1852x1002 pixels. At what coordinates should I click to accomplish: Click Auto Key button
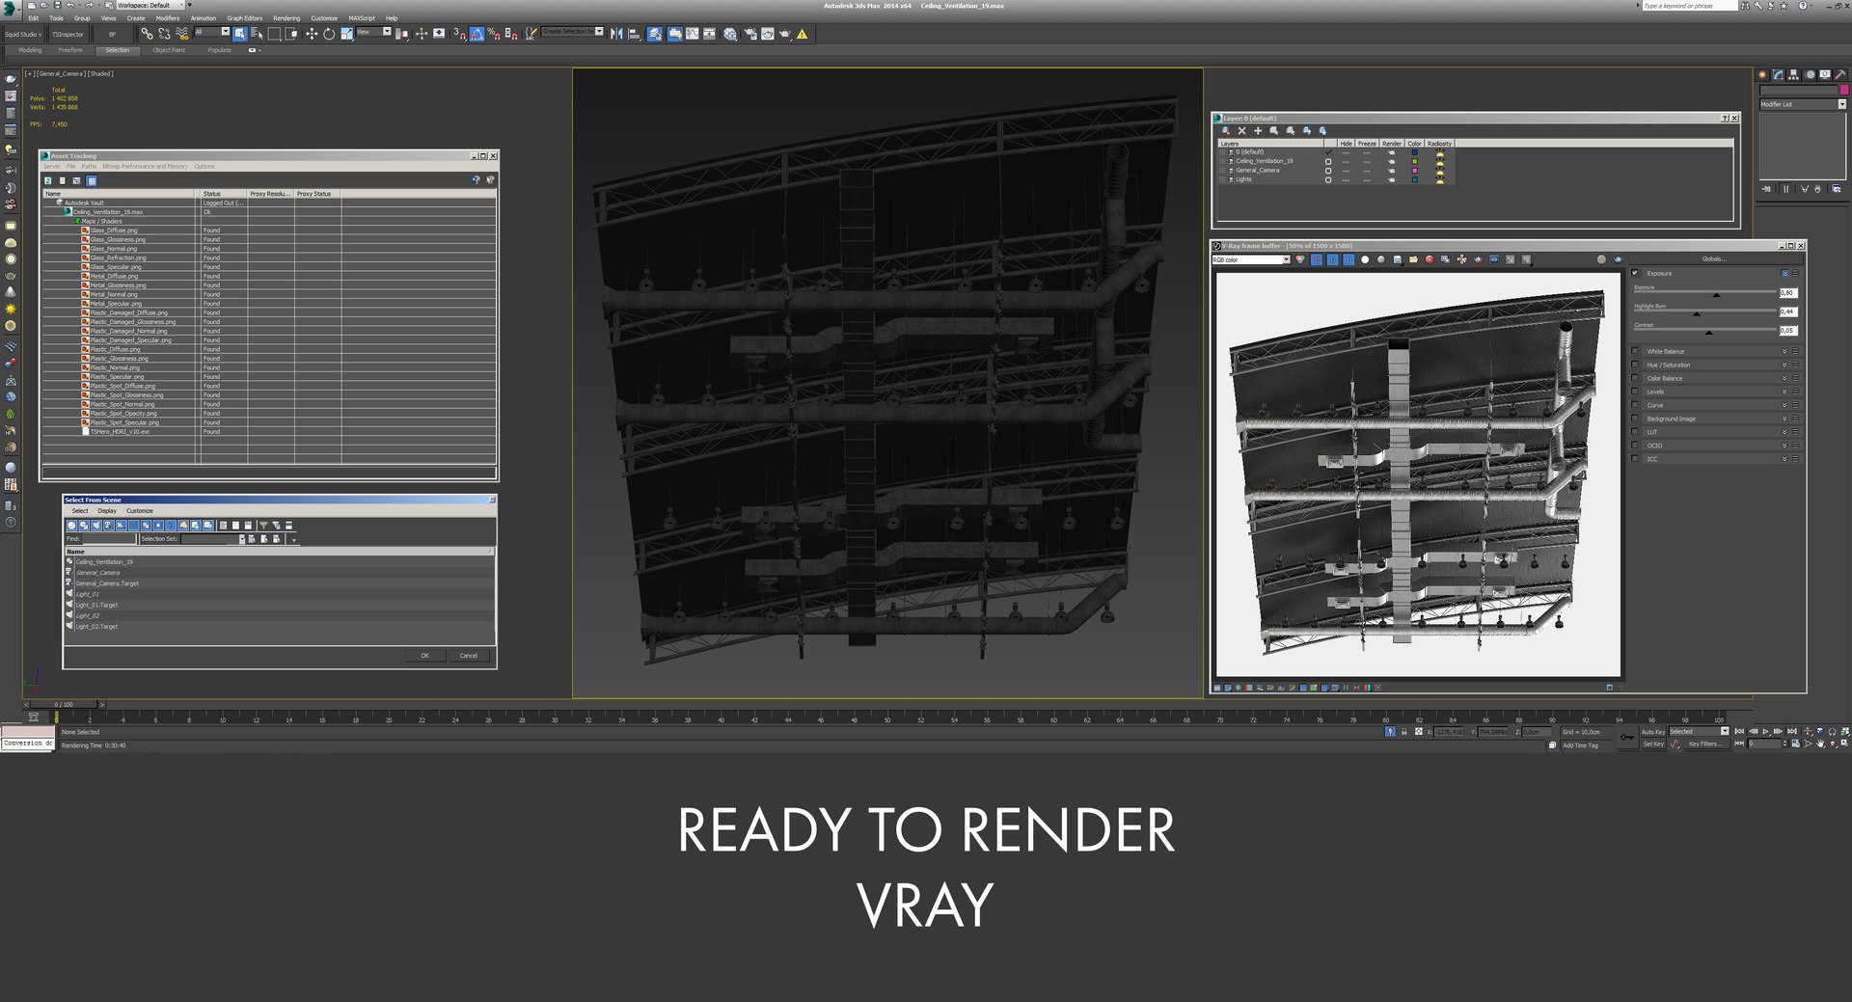pyautogui.click(x=1653, y=732)
